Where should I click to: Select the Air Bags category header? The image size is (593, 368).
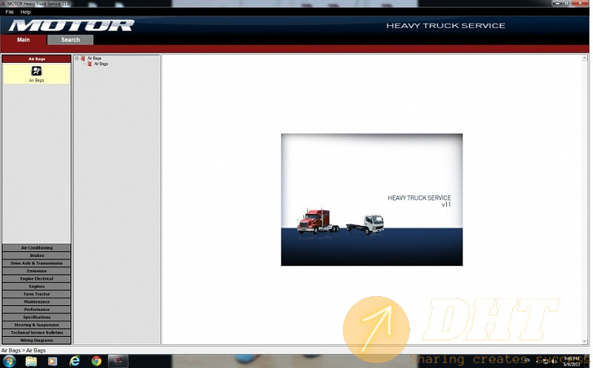pos(36,59)
